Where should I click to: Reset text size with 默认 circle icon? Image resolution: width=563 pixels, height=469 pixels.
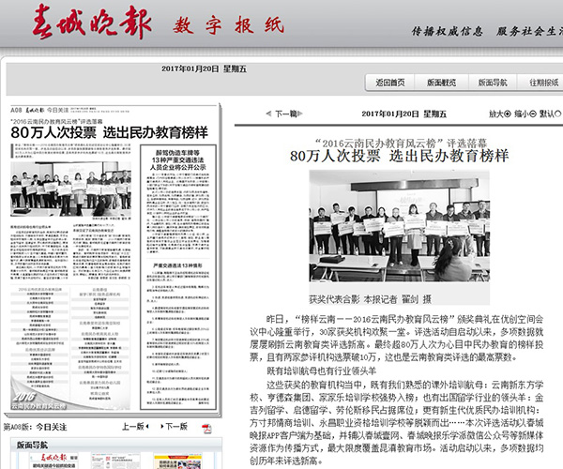pyautogui.click(x=558, y=113)
